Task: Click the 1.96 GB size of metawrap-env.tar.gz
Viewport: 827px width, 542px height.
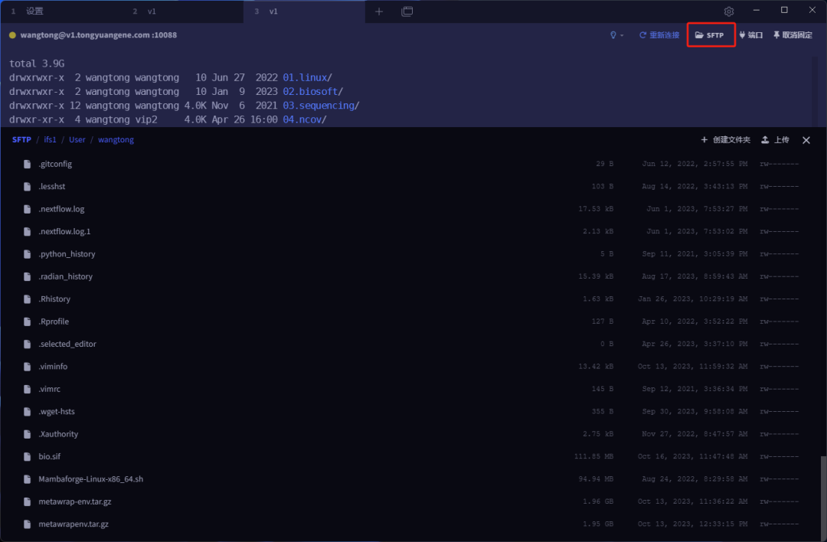Action: tap(598, 501)
